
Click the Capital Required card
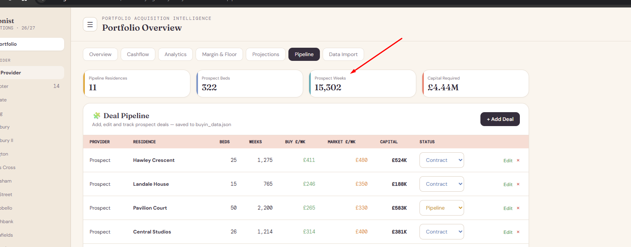[x=476, y=84]
